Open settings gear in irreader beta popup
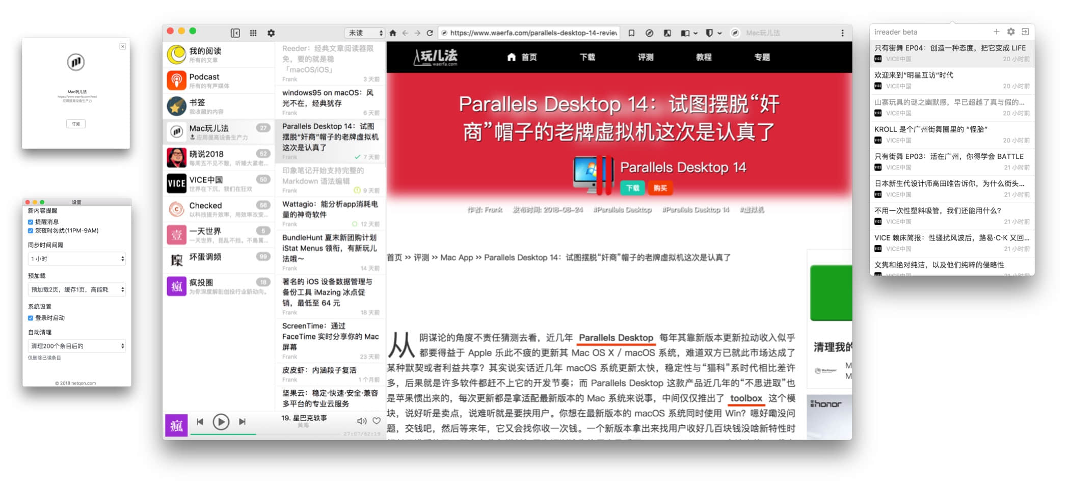Viewport: 1070px width, 488px height. (x=1011, y=32)
